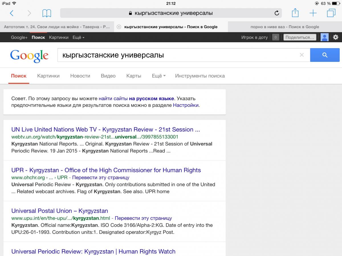Open Google settings gear icon
This screenshot has height=256, width=342.
335,37
